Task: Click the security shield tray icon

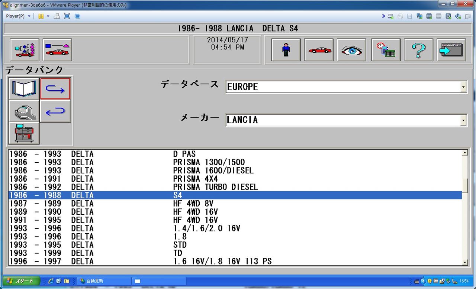Action: click(430, 281)
